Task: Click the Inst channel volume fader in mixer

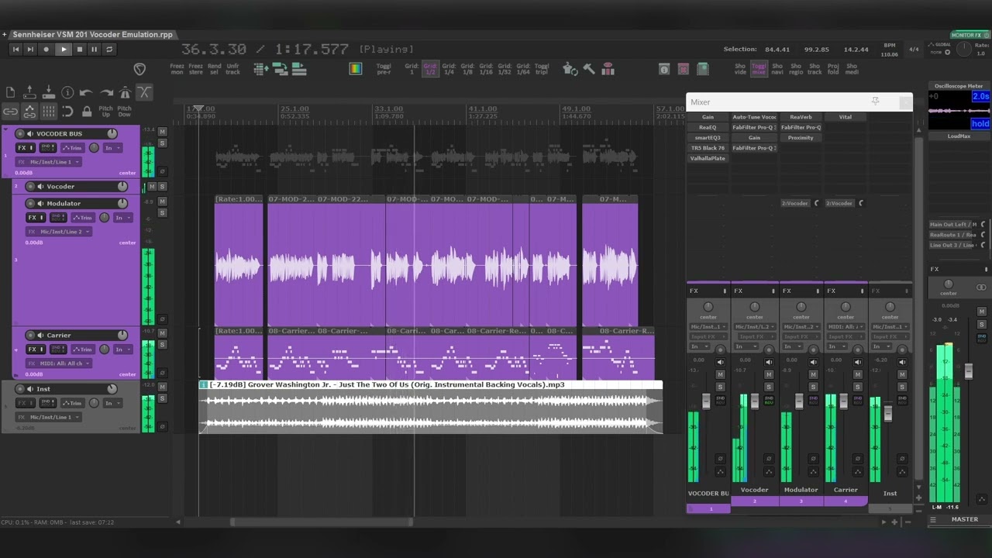Action: pos(888,414)
